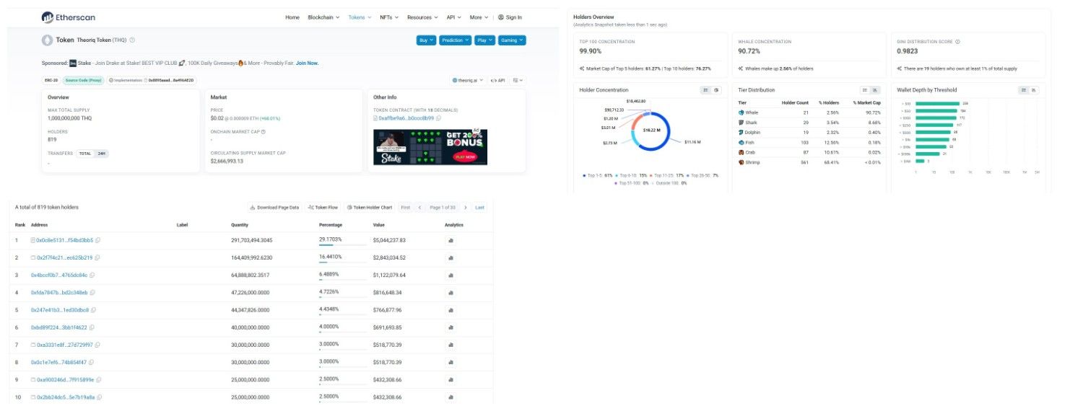Image resolution: width=1083 pixels, height=411 pixels.
Task: Click the </> API button
Action: pyautogui.click(x=498, y=80)
